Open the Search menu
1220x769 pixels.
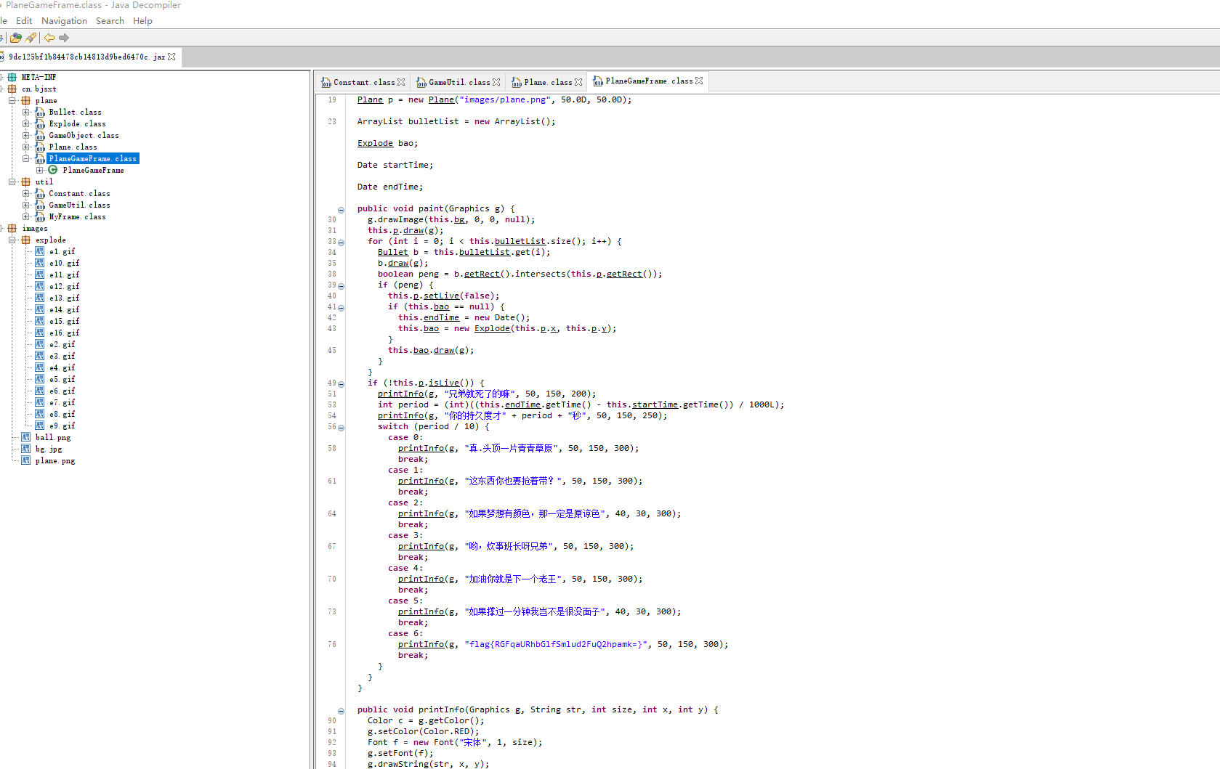pos(110,21)
